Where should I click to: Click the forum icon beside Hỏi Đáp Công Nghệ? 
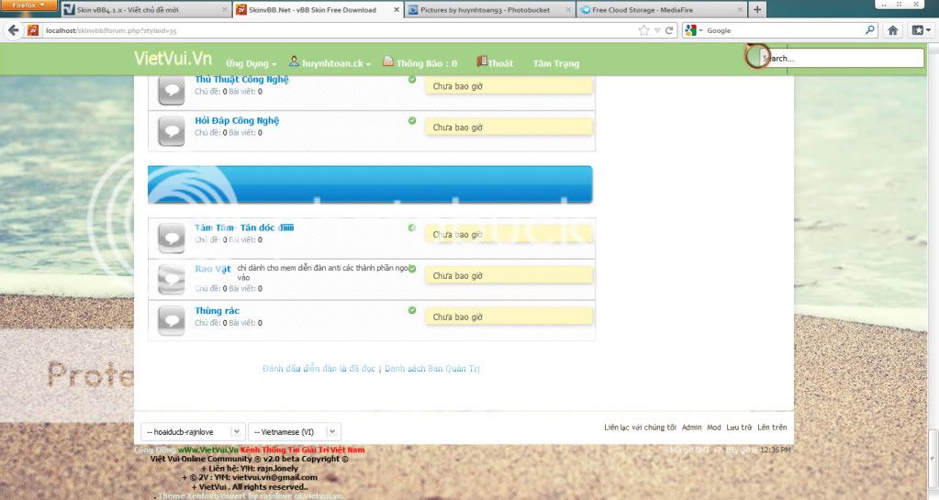click(x=172, y=130)
